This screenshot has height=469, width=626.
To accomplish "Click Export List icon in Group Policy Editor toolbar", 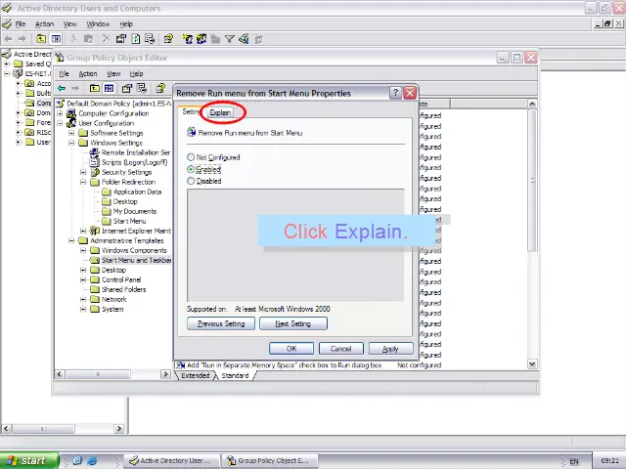I will pos(142,88).
